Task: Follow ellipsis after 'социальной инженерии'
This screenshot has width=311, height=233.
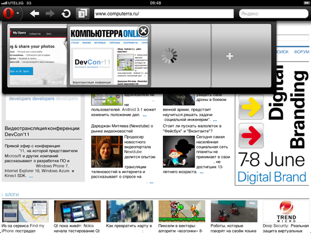Action: click(215, 121)
